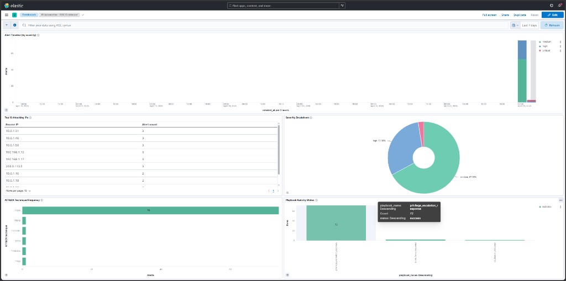Click success status legend color dot

(x=539, y=206)
